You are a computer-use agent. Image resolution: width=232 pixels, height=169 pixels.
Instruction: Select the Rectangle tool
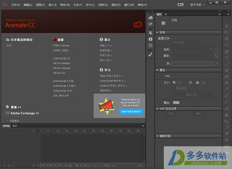[227, 70]
